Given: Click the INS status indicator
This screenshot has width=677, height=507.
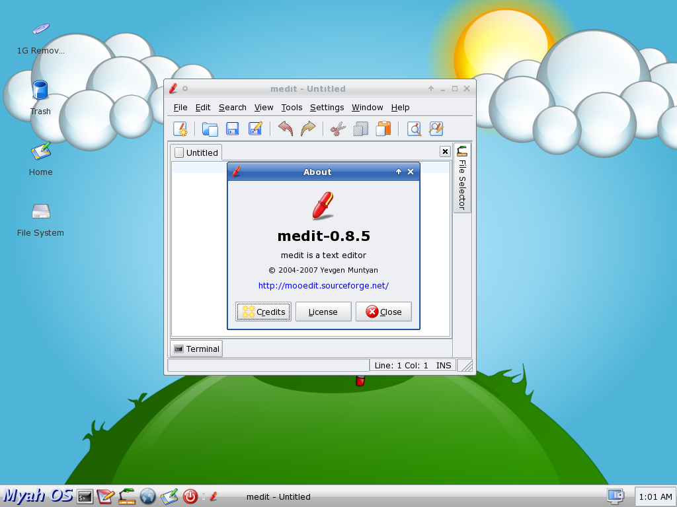Looking at the screenshot, I should [444, 365].
